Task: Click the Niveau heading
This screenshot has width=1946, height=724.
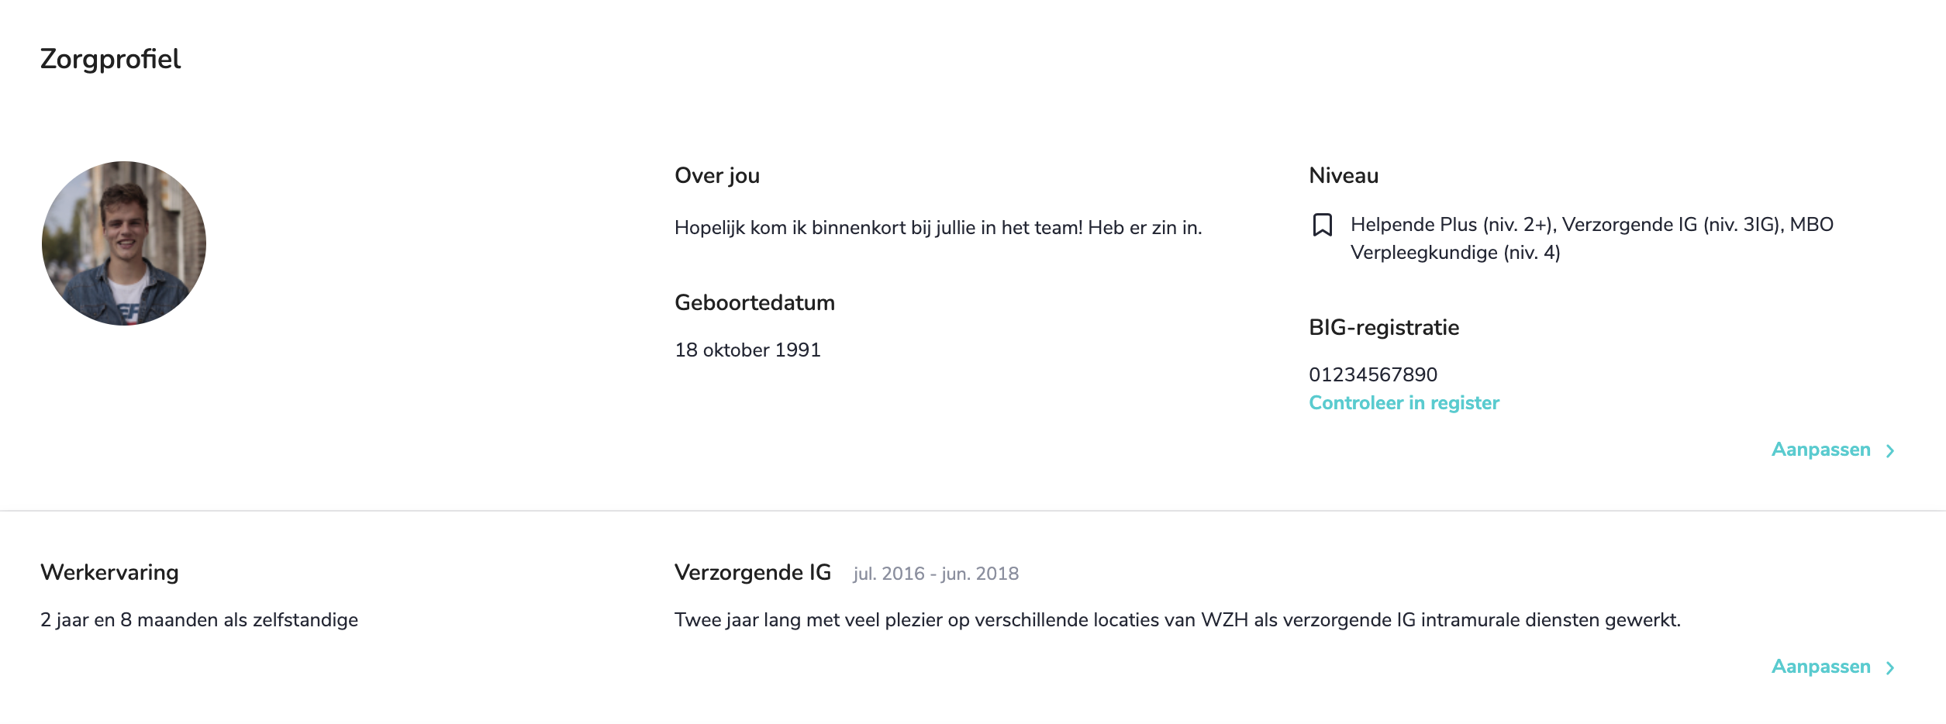Action: (1343, 176)
